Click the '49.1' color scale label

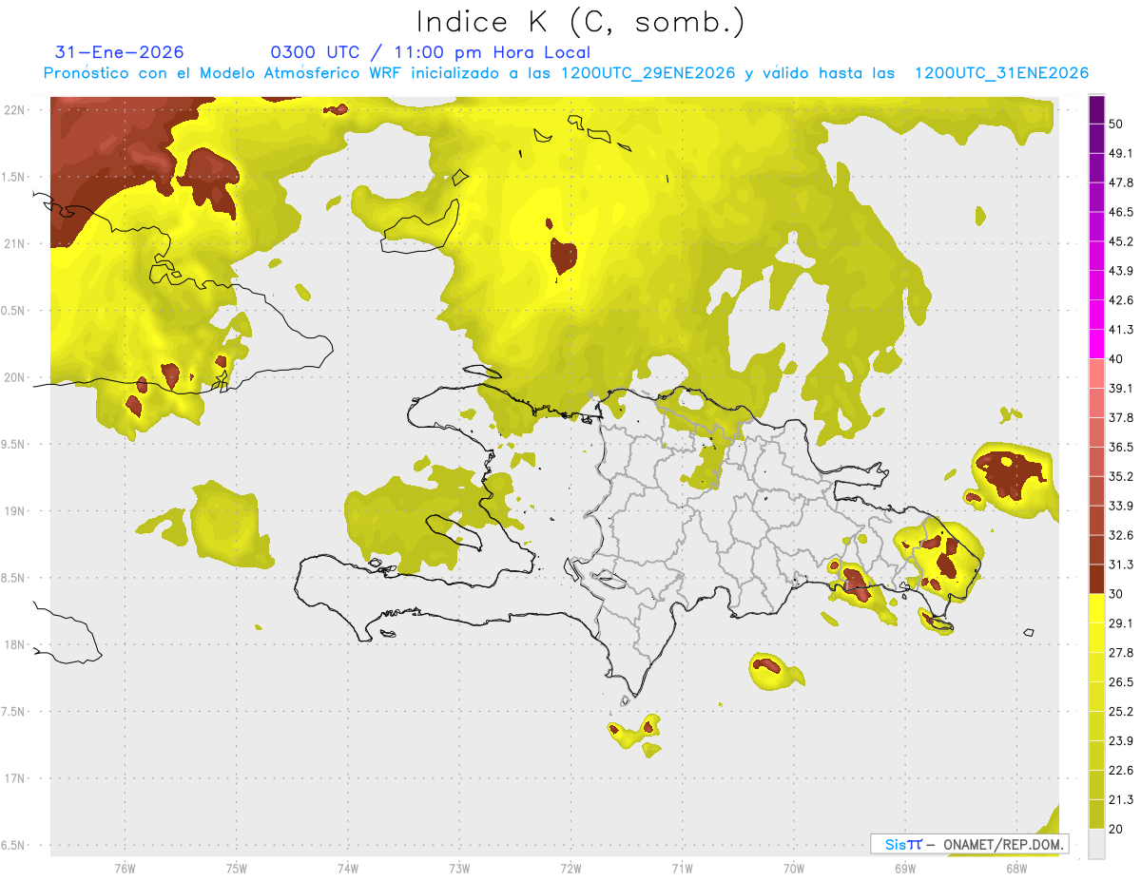point(1121,153)
